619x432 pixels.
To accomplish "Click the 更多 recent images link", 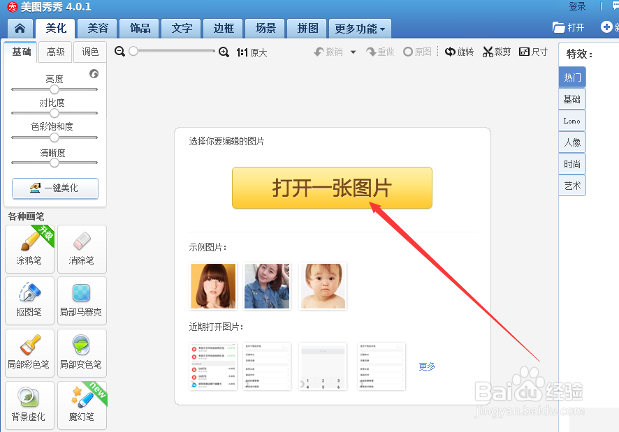I will coord(427,366).
